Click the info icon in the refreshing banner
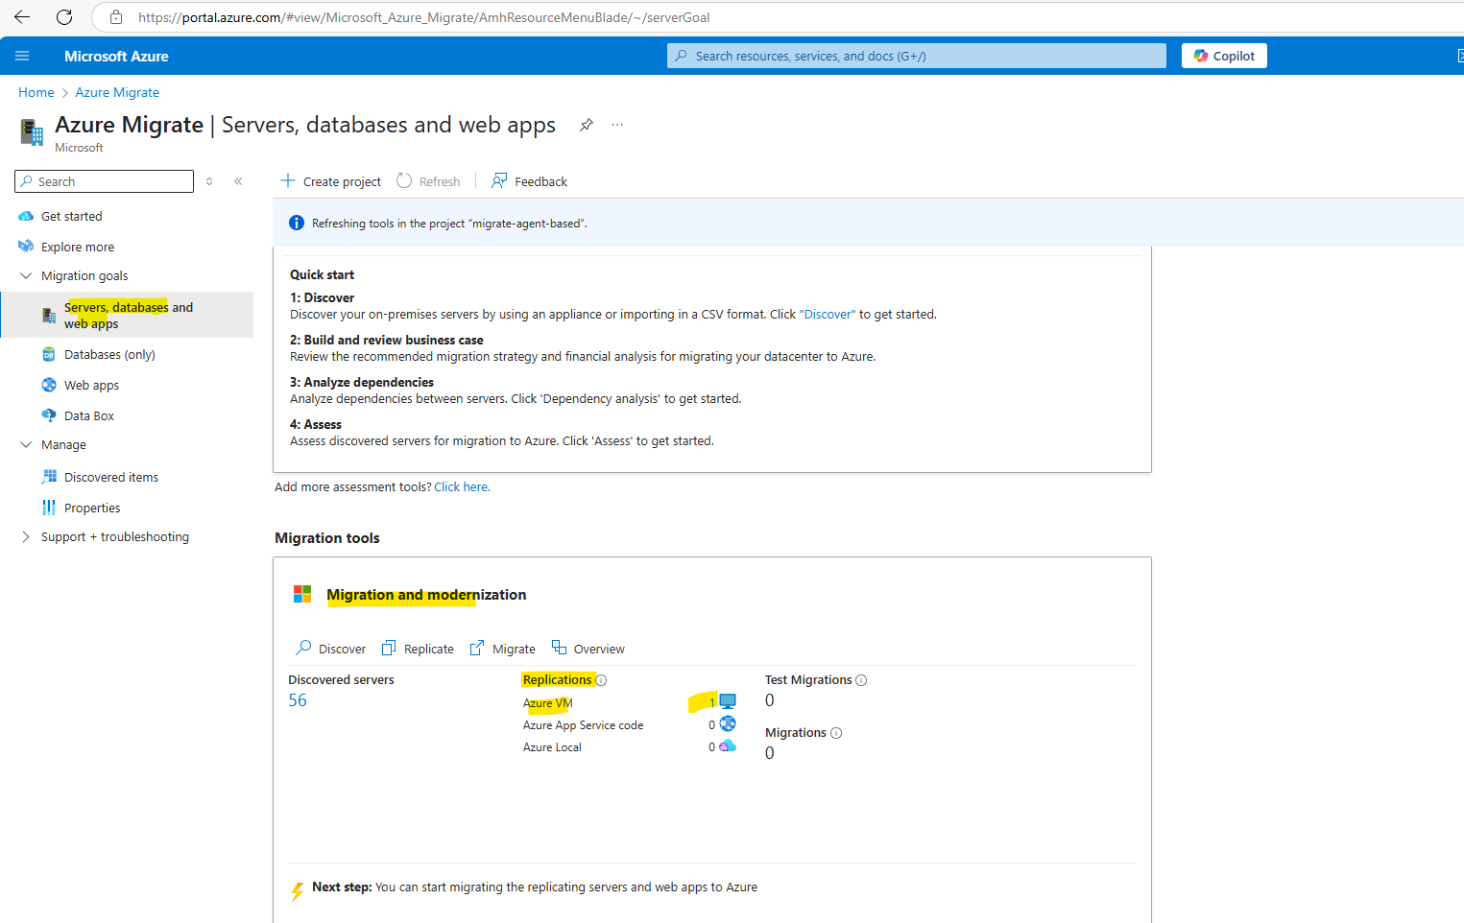Screen dimensions: 1464x923 tap(297, 224)
